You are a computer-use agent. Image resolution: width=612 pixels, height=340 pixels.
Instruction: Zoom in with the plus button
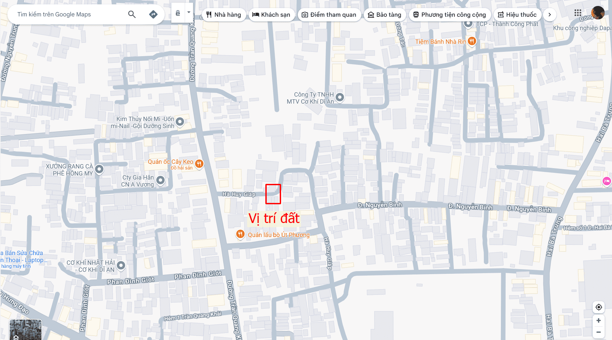click(599, 321)
